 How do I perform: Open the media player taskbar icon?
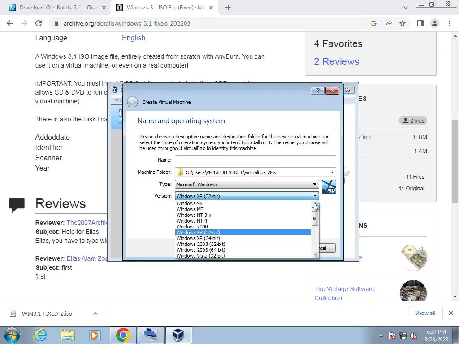(x=95, y=335)
